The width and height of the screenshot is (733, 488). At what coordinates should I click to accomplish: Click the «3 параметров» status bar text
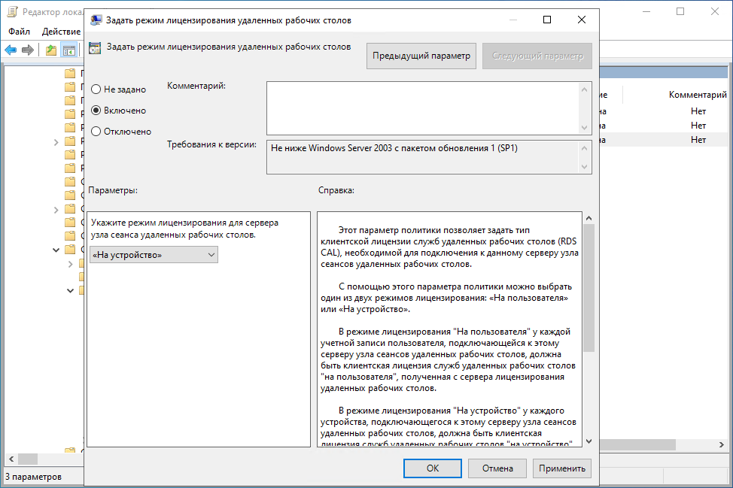point(33,477)
